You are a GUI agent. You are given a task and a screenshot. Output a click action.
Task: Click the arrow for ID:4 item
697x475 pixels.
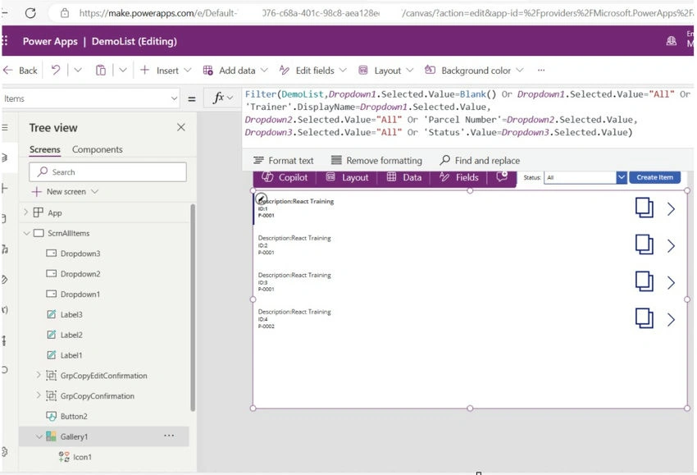coord(672,320)
